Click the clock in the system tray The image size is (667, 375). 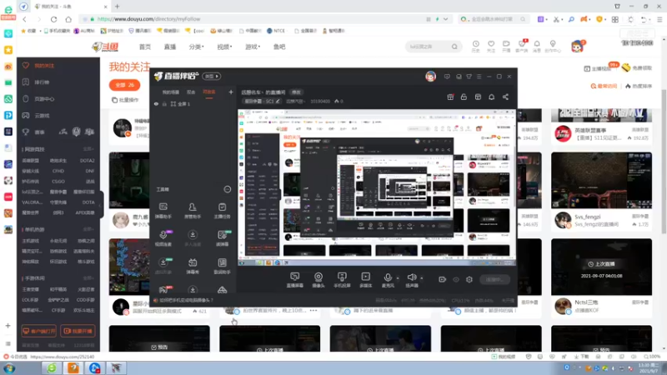pyautogui.click(x=649, y=368)
